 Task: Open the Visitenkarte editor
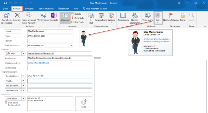tap(148, 17)
